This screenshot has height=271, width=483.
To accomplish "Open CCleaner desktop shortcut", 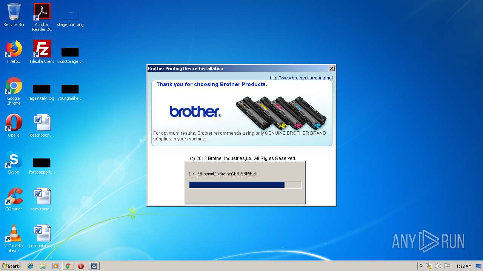I will [14, 199].
